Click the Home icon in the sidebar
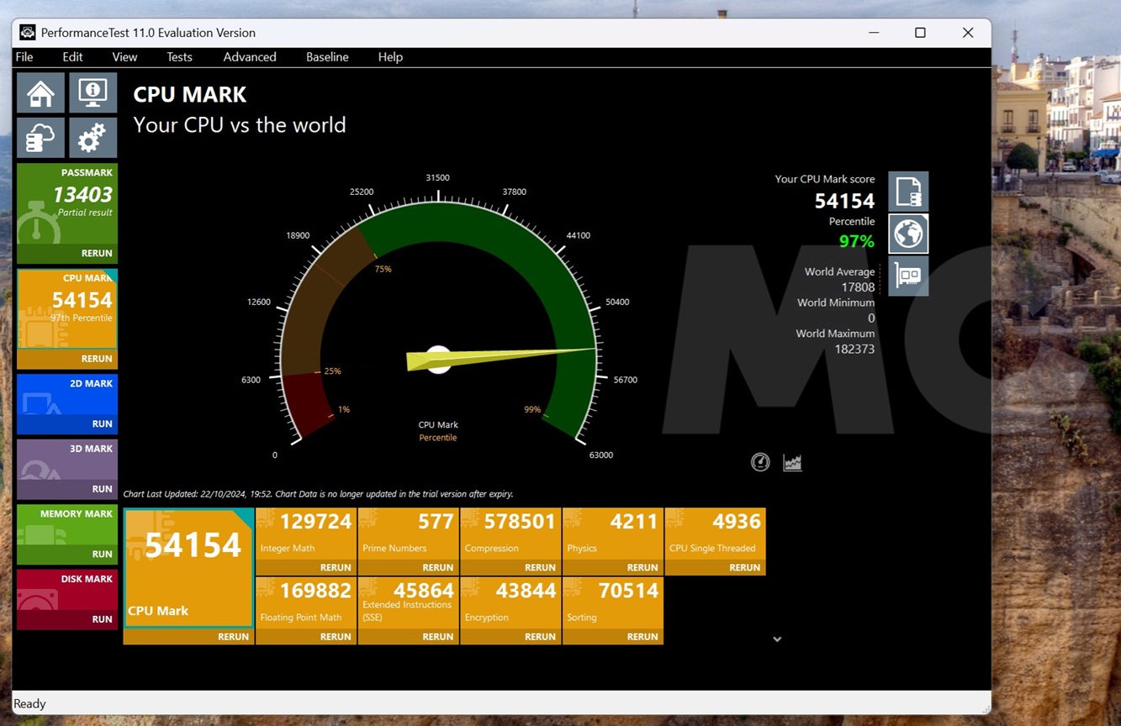The width and height of the screenshot is (1121, 726). click(40, 92)
